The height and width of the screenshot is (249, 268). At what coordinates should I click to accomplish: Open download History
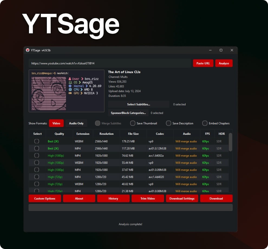tap(113, 198)
